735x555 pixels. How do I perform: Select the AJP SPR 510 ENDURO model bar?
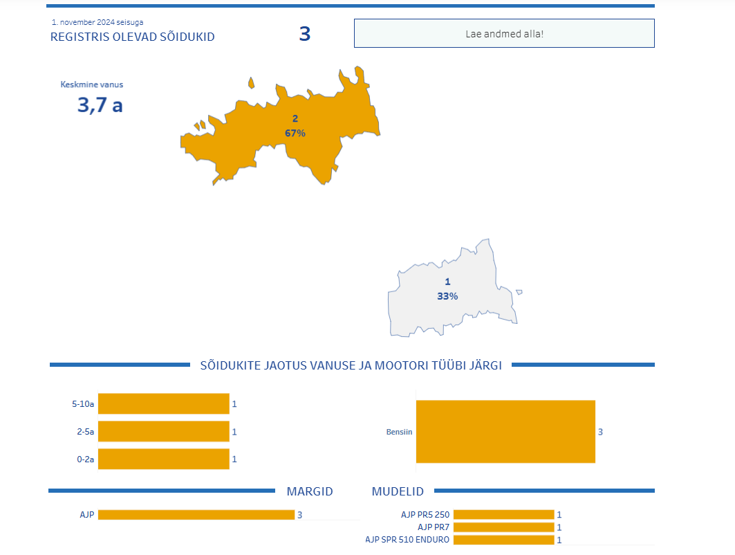coord(503,540)
